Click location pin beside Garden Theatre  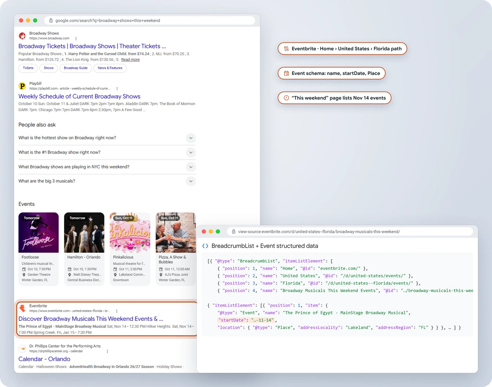tap(24, 275)
